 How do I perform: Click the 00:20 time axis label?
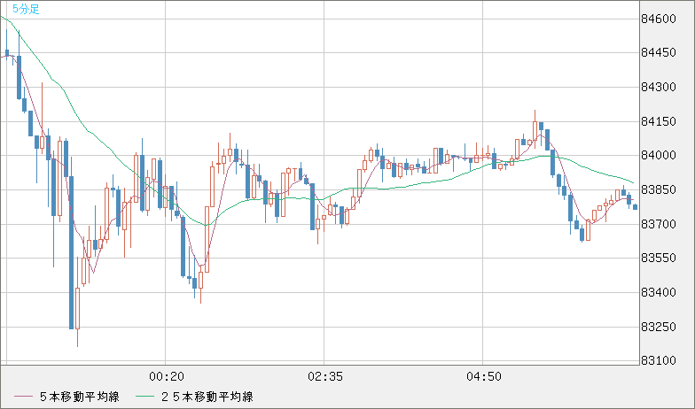(167, 377)
